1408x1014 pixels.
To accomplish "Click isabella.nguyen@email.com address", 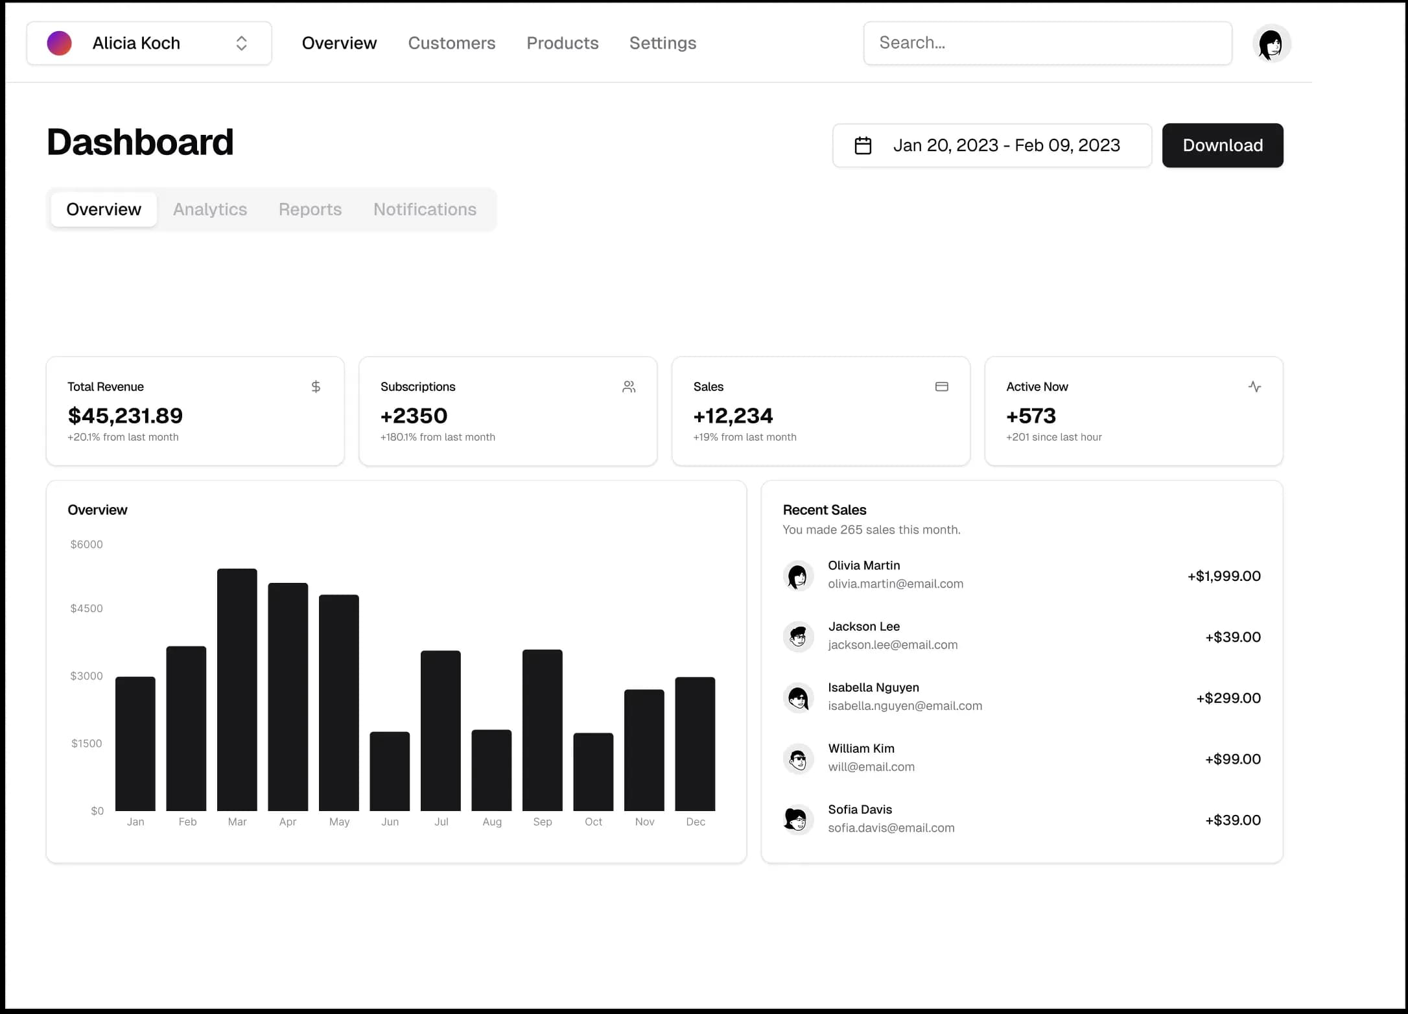I will click(x=905, y=705).
